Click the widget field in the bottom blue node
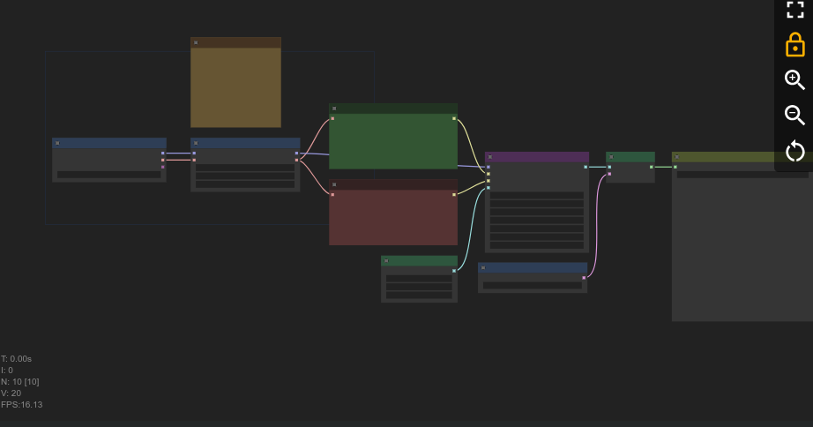The height and width of the screenshot is (427, 813). click(x=533, y=285)
